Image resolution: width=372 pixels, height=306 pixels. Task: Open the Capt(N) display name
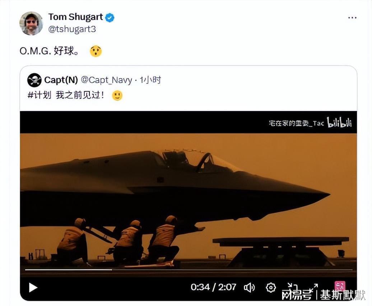tap(61, 80)
